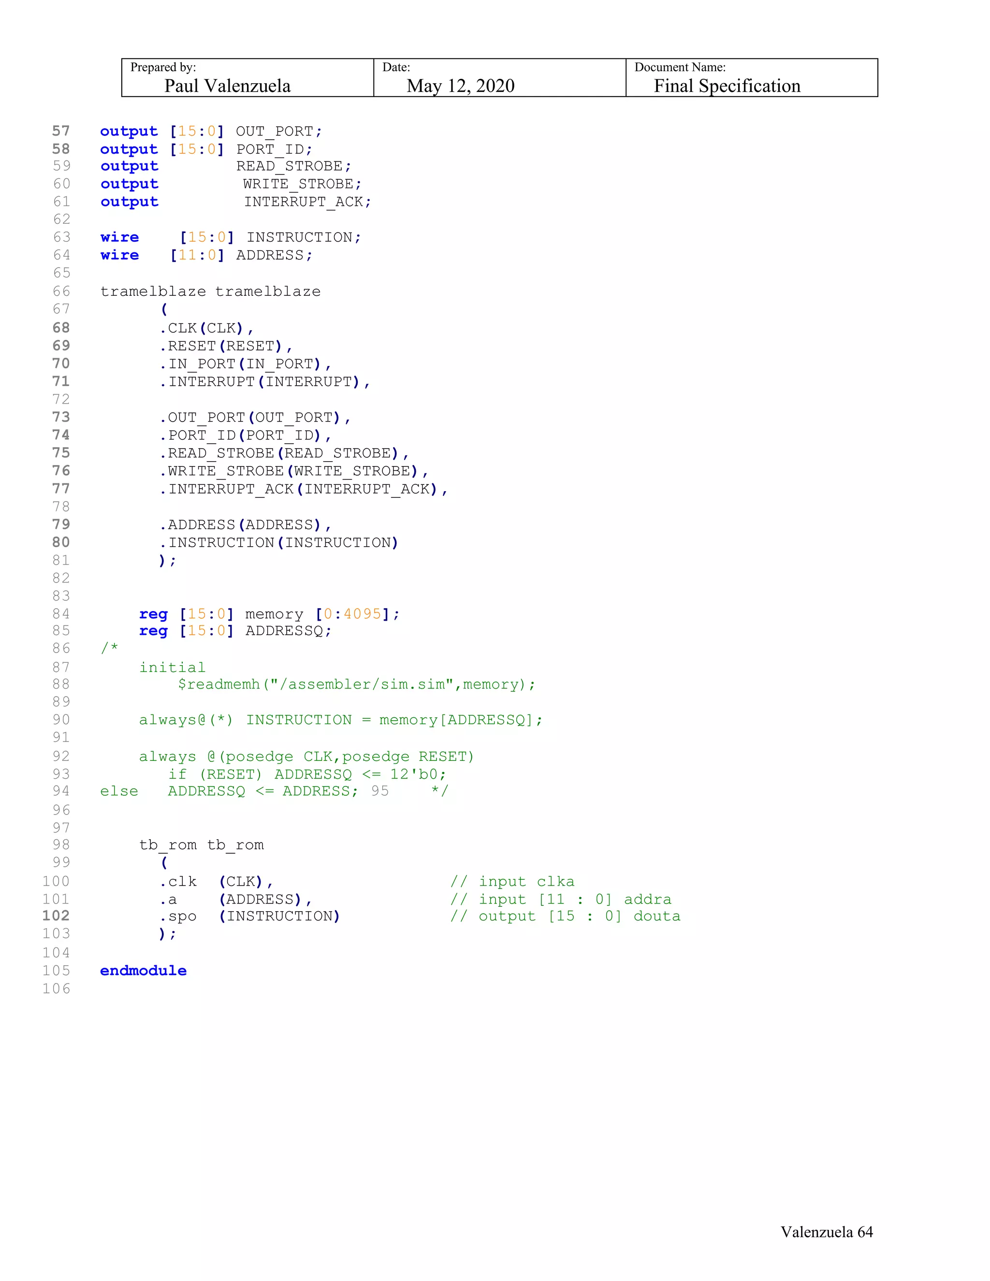Image resolution: width=990 pixels, height=1281 pixels.
Task: Click the document name 'Final Specification'
Action: 727,86
